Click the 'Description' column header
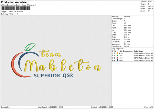This screenshot has height=109, width=154. pos(128,51)
